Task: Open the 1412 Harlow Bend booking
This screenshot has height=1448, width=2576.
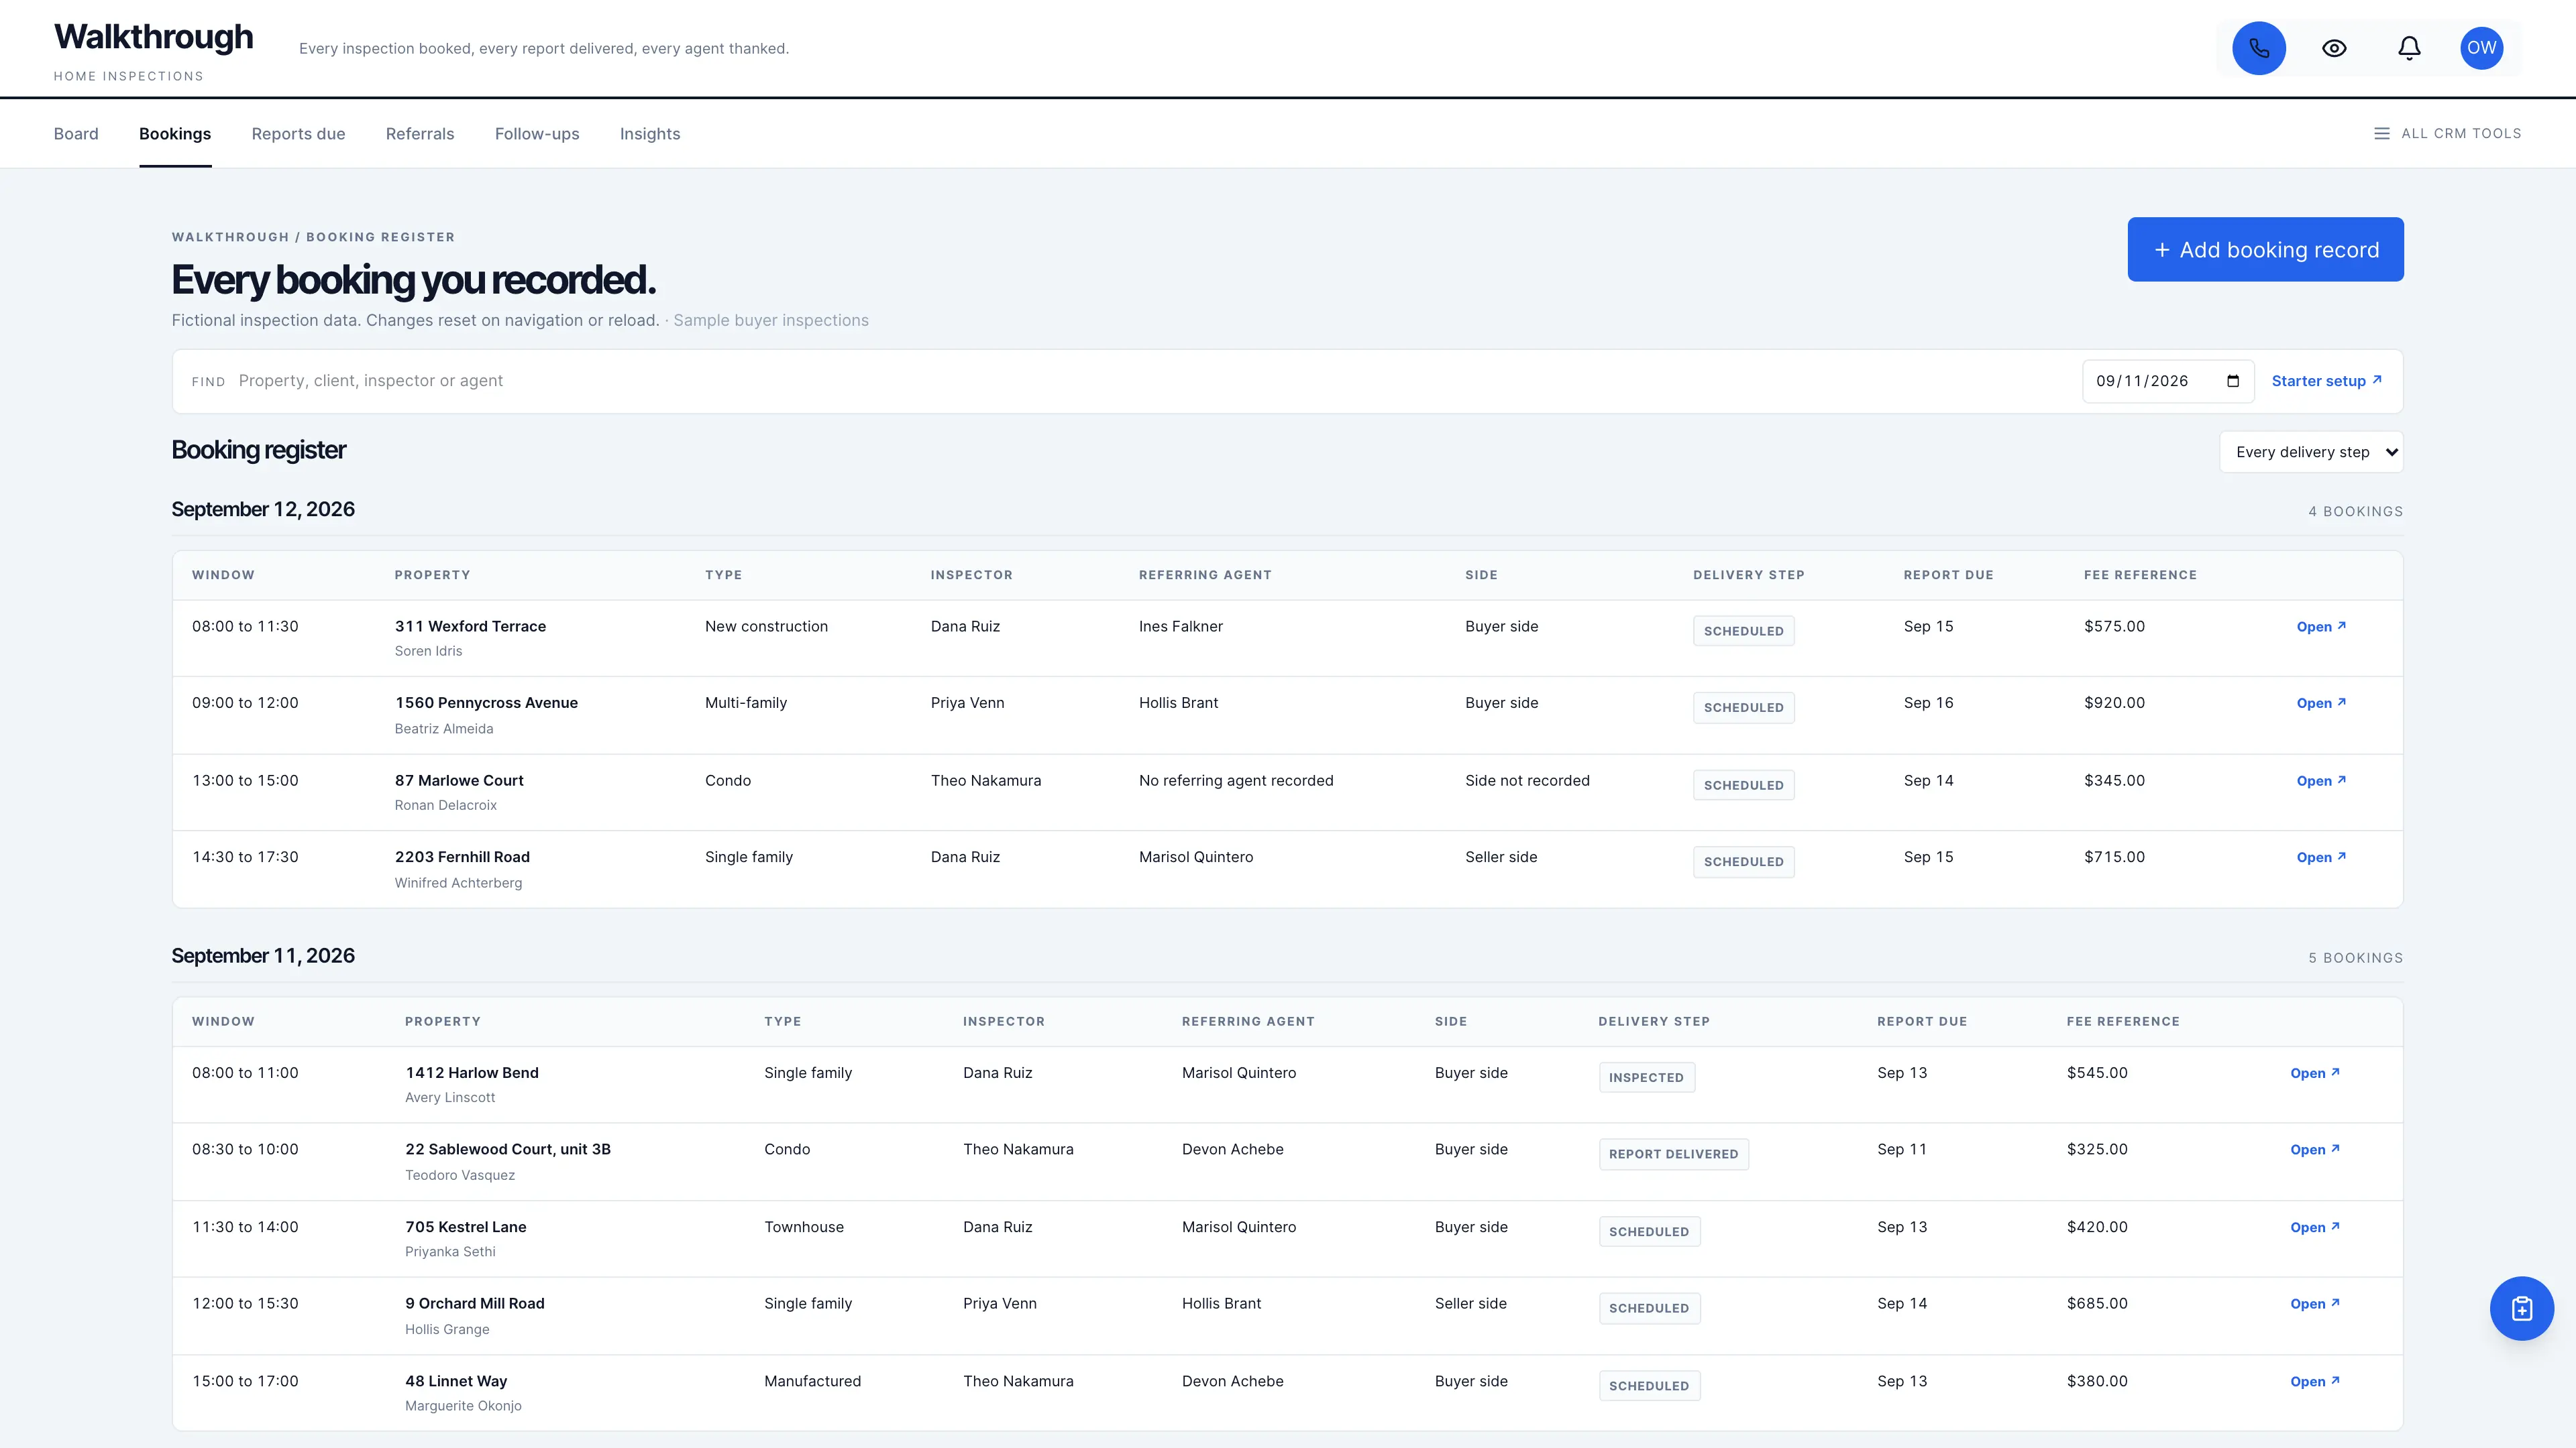Action: pyautogui.click(x=2314, y=1073)
